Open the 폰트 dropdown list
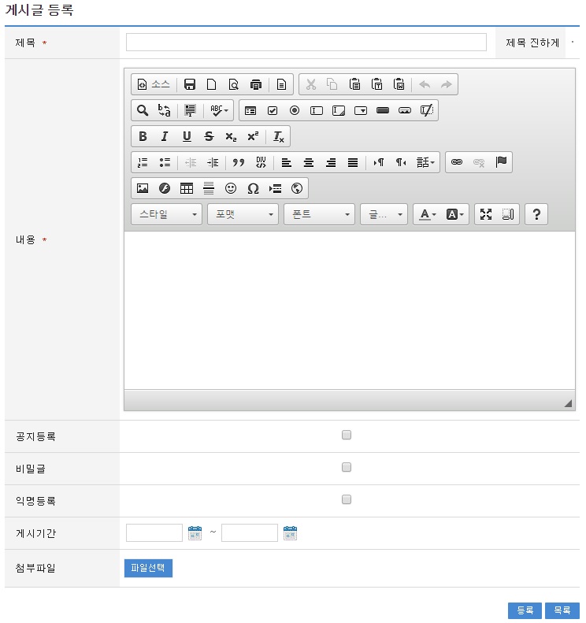The width and height of the screenshot is (586, 623). click(319, 214)
